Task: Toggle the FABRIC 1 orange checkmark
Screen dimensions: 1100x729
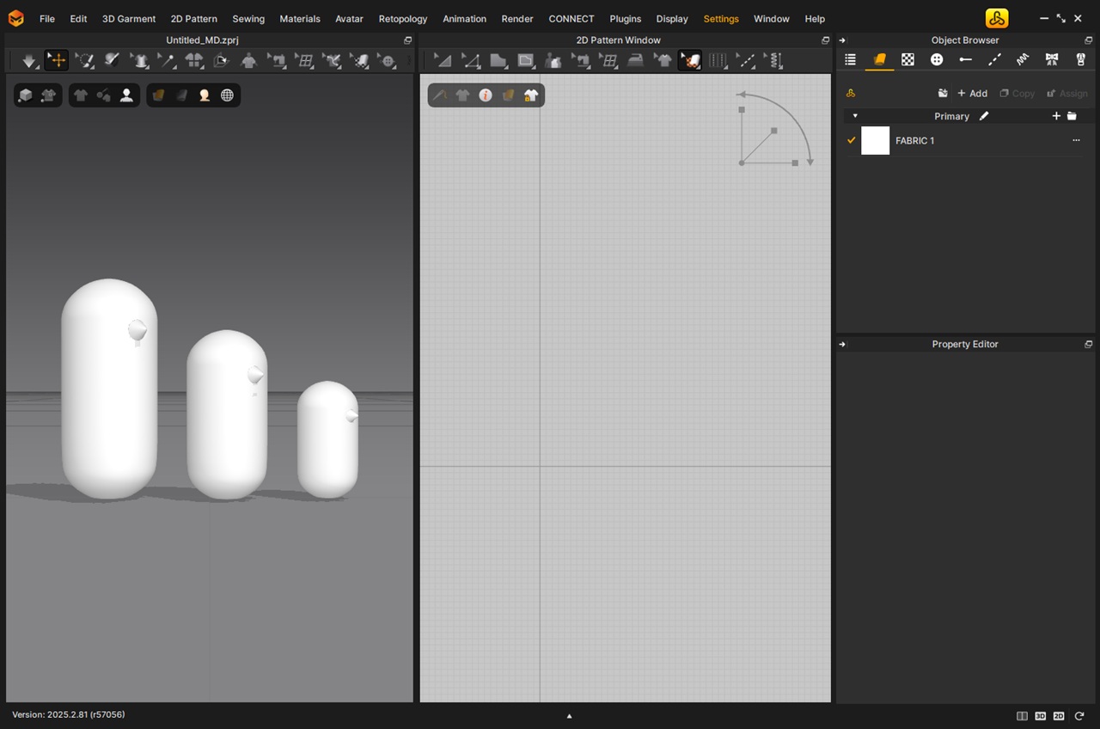Action: pos(852,140)
